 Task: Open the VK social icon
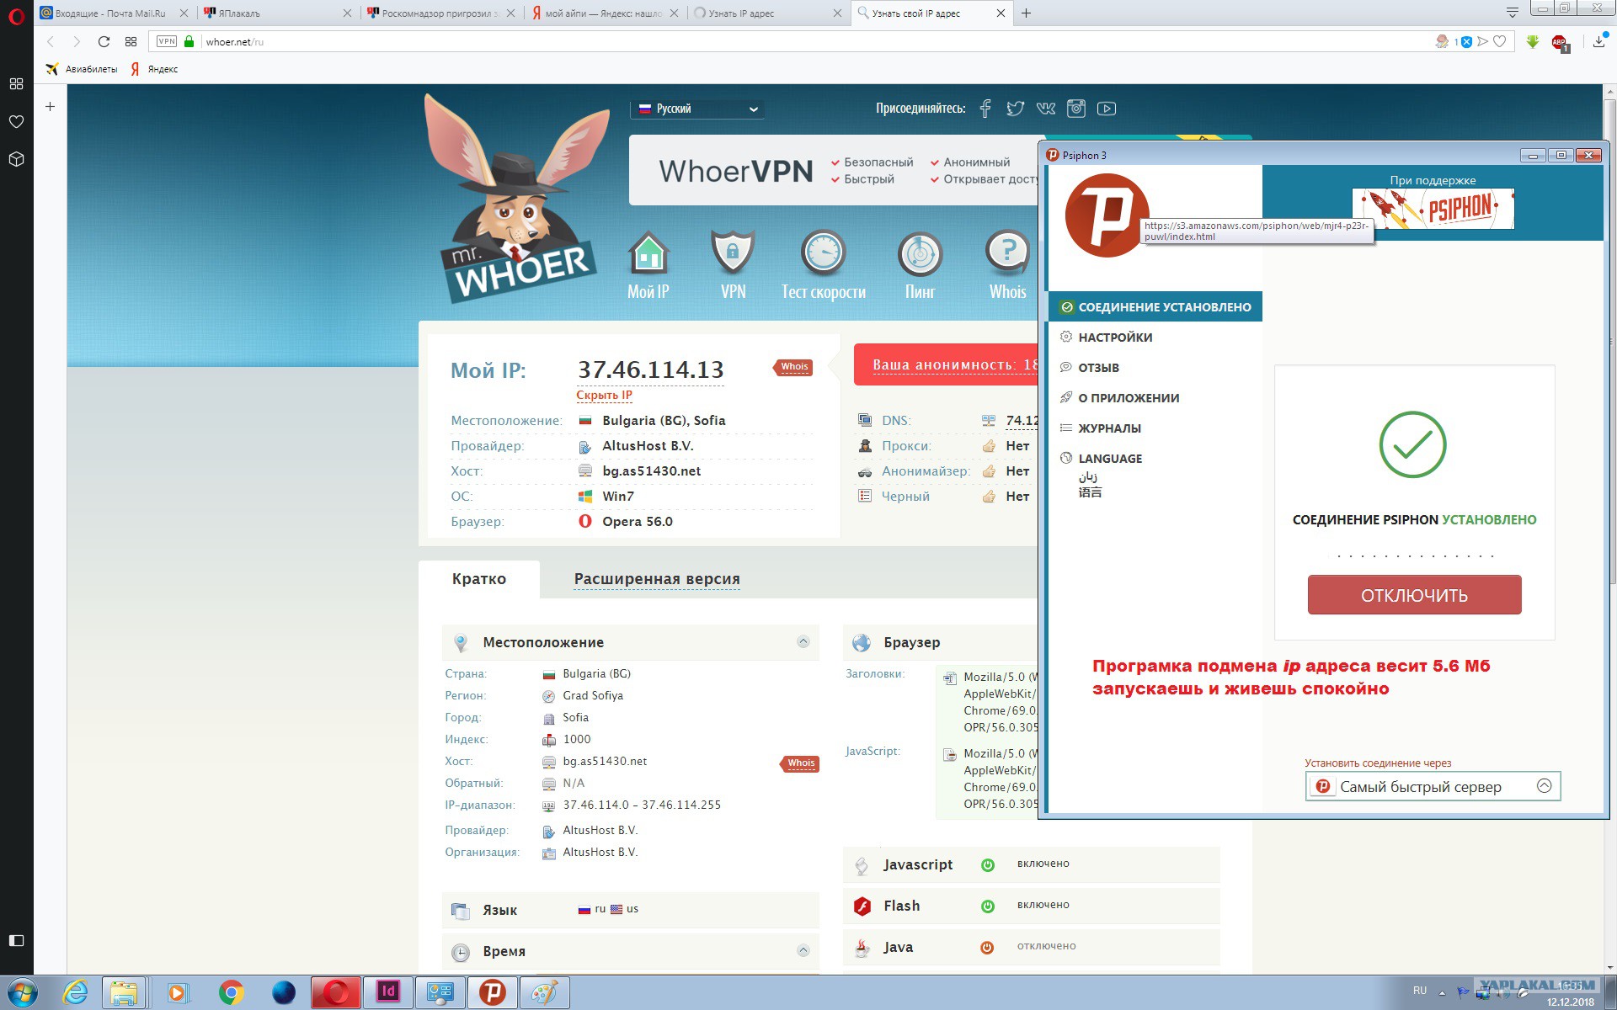1046,109
